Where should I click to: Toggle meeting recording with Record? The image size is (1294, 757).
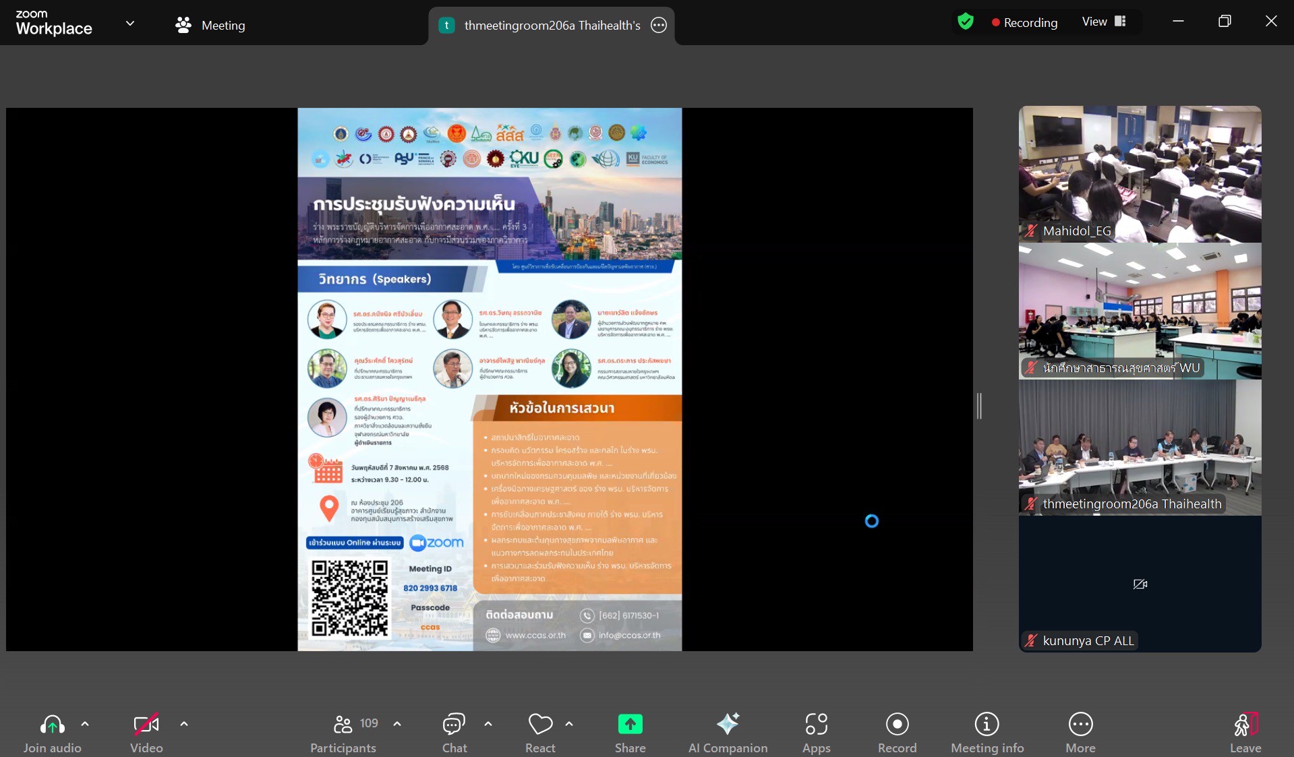[897, 733]
